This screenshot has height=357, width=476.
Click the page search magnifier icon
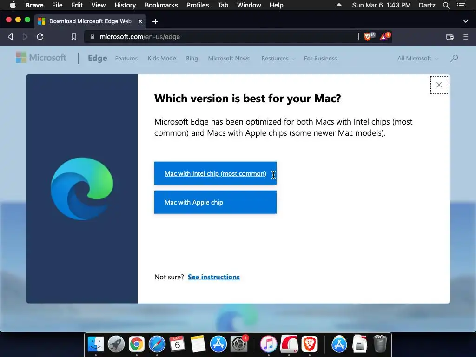coord(454,58)
